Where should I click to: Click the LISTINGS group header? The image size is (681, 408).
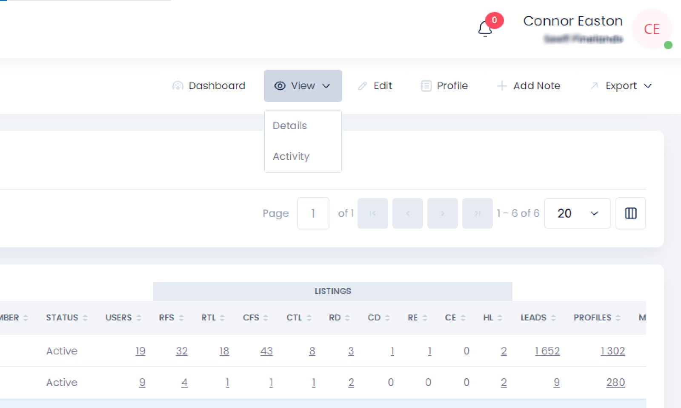click(x=332, y=292)
